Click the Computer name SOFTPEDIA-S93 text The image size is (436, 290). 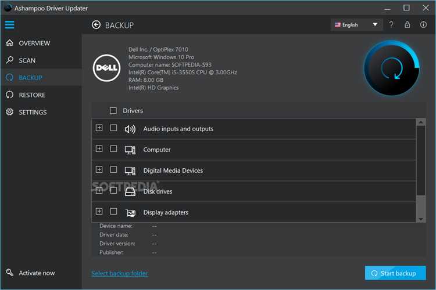point(170,64)
